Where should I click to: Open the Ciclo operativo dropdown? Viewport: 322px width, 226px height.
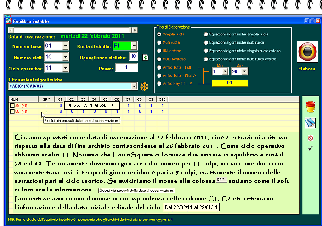coord(65,68)
